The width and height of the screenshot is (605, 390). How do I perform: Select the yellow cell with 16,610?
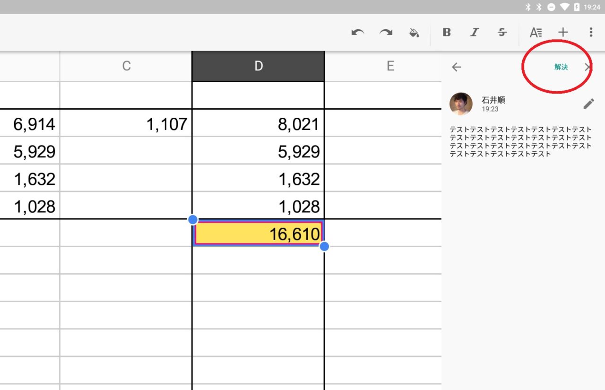click(258, 234)
